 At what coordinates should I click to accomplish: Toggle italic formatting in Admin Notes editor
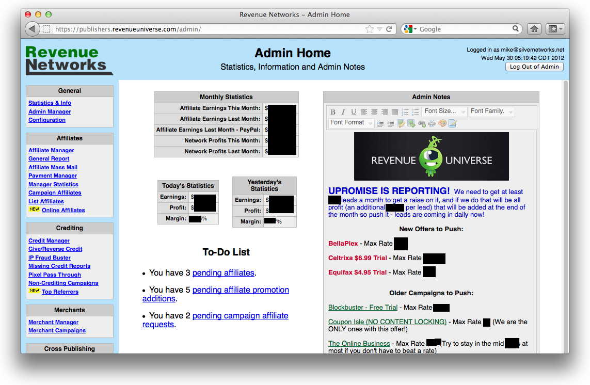tap(343, 112)
